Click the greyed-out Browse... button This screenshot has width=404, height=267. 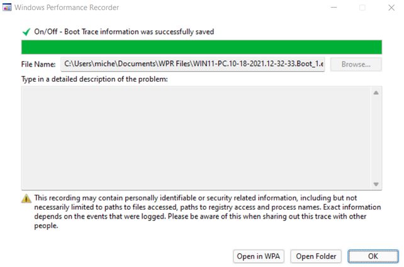click(356, 64)
